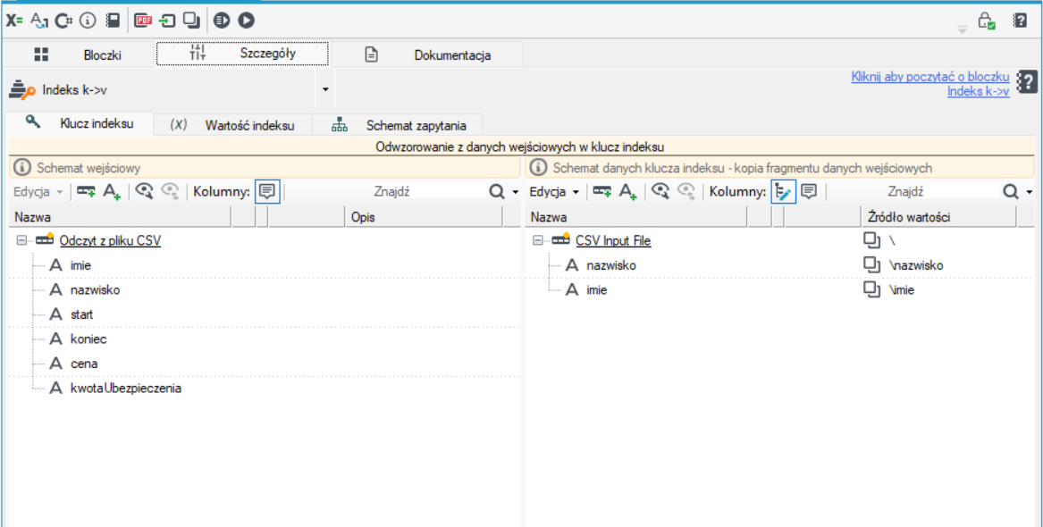Click the add-attribute A+ icon in key schema toolbar
1043x527 pixels.
coord(628,192)
